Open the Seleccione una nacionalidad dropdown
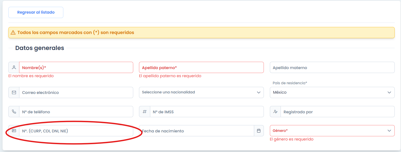 click(201, 92)
